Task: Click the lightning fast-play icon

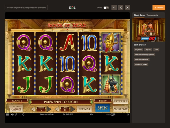Action: click(16, 114)
